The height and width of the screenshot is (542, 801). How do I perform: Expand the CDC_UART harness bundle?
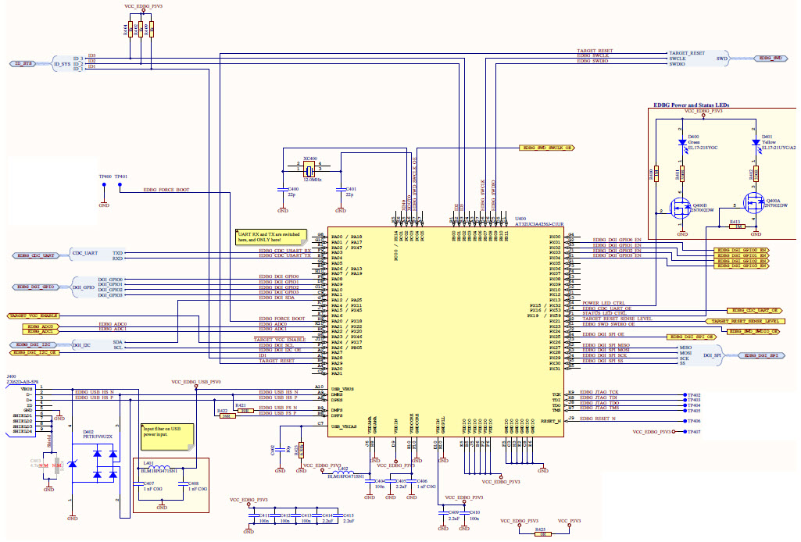click(x=72, y=254)
